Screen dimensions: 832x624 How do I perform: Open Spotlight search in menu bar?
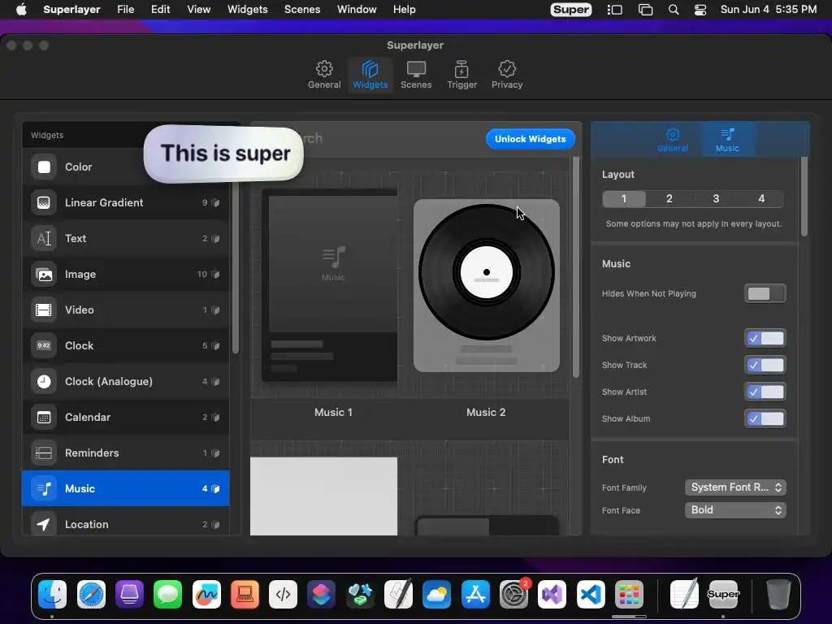pyautogui.click(x=674, y=10)
